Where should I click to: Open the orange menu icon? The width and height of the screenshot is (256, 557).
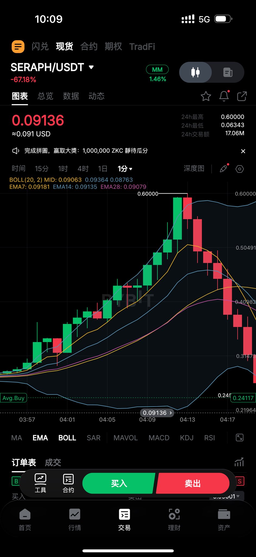[x=18, y=47]
